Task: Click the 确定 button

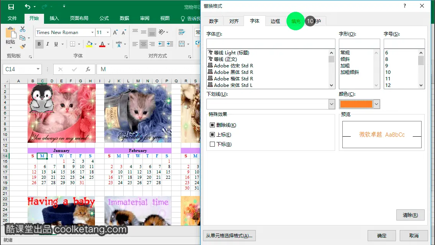Action: 382,235
